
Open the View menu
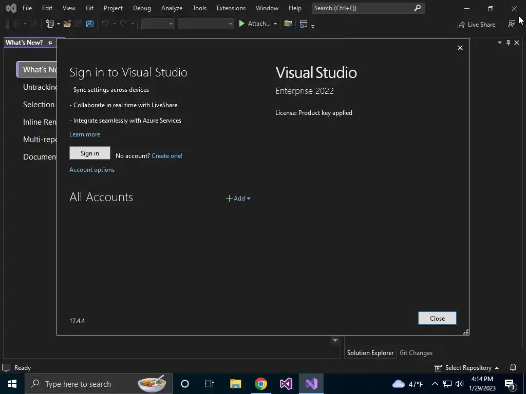pos(69,8)
